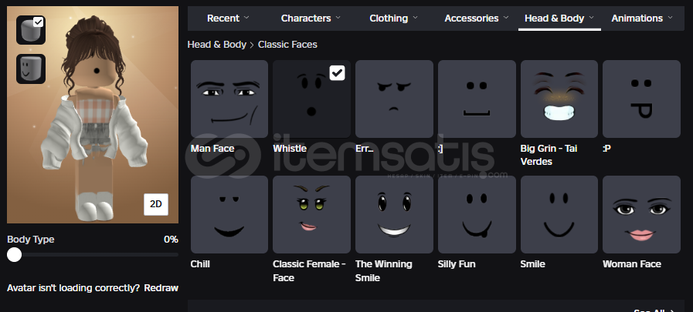
Task: Choose the Silly Fun face thumbnail
Action: [477, 214]
